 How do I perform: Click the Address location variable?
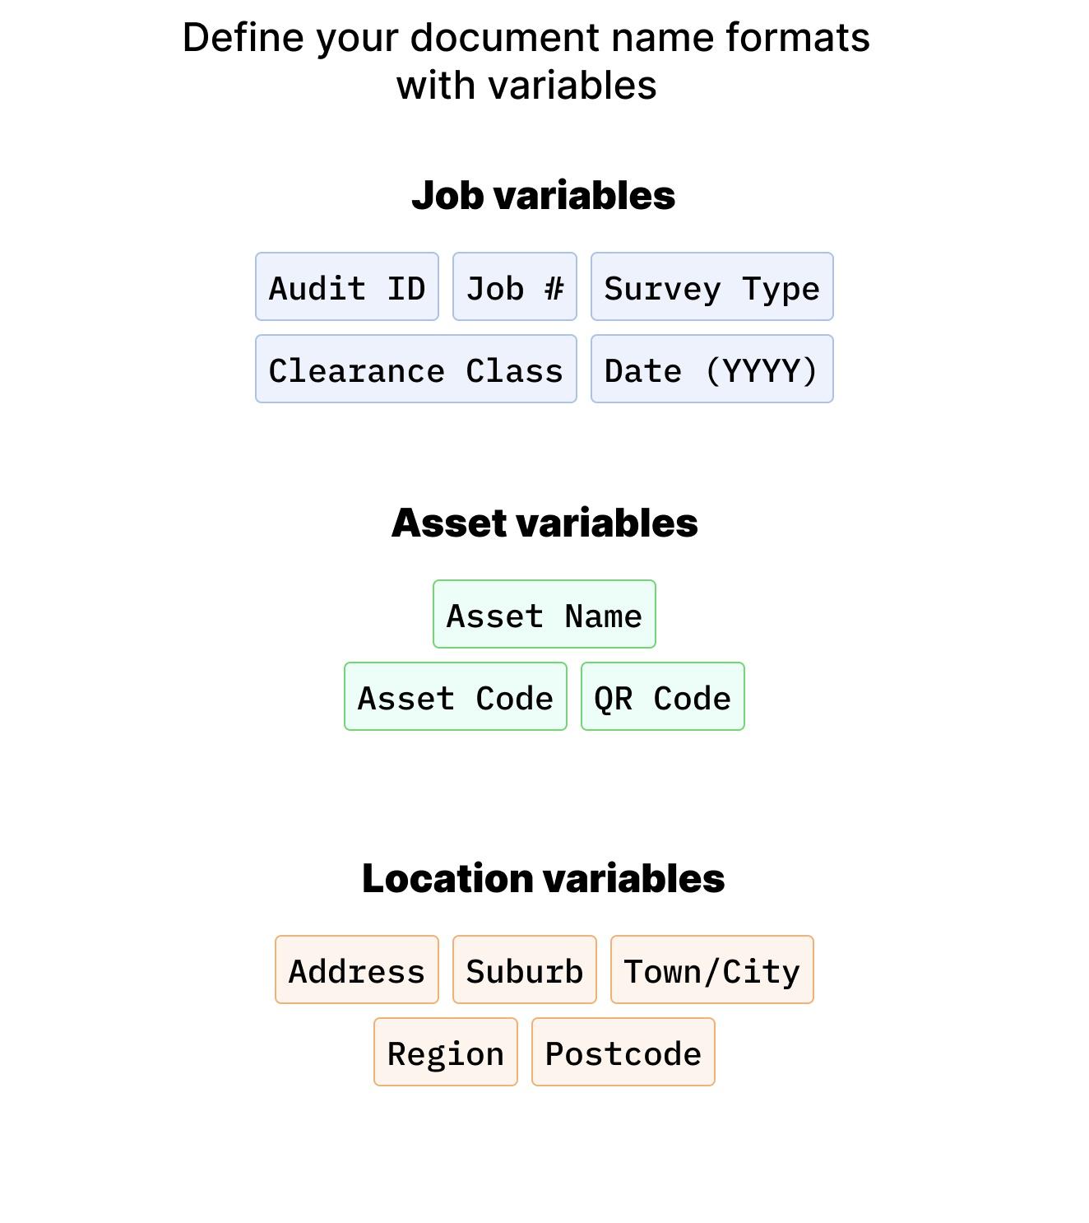tap(357, 970)
